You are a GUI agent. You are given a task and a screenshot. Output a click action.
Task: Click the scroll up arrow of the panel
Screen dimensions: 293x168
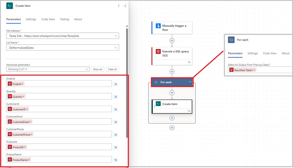[127, 26]
